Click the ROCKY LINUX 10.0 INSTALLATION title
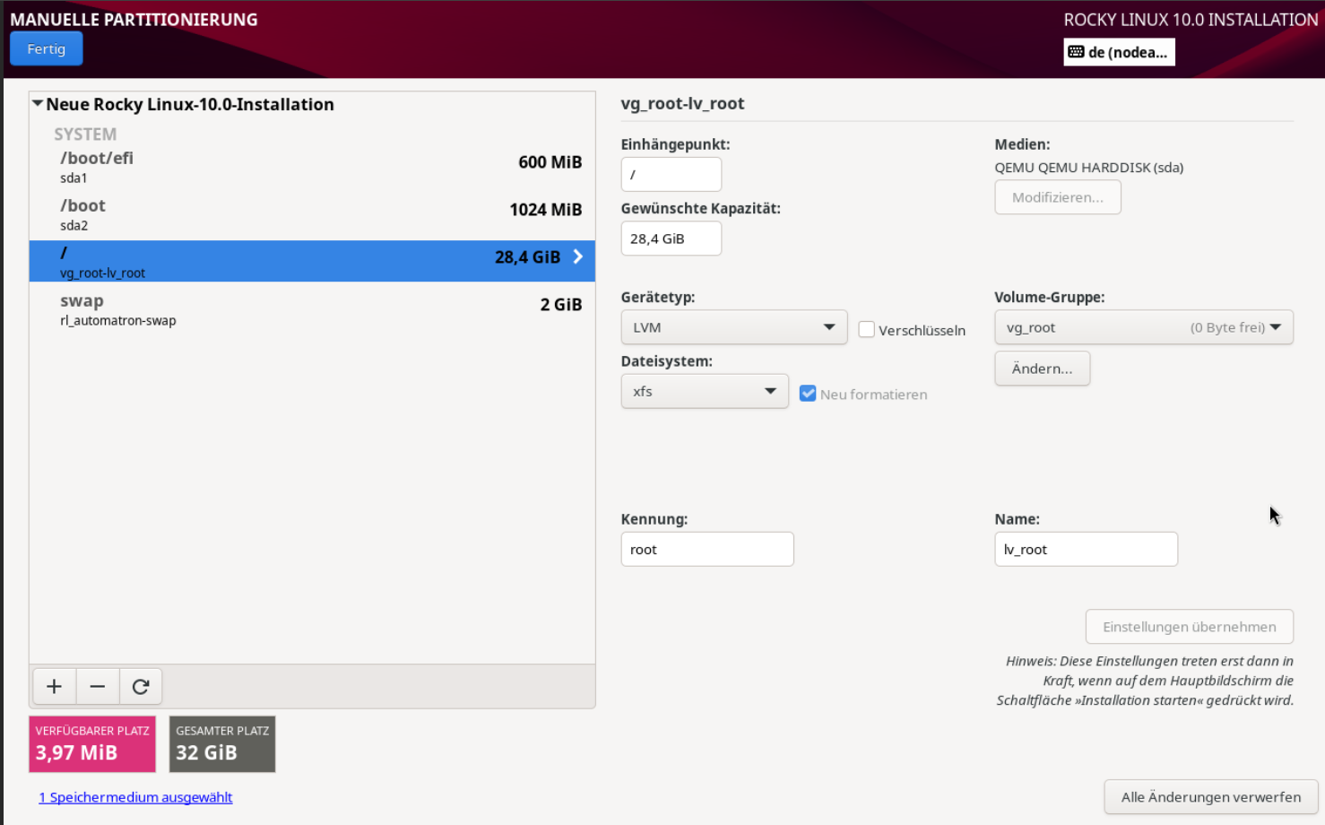Screen dimensions: 1325x825 (1191, 20)
